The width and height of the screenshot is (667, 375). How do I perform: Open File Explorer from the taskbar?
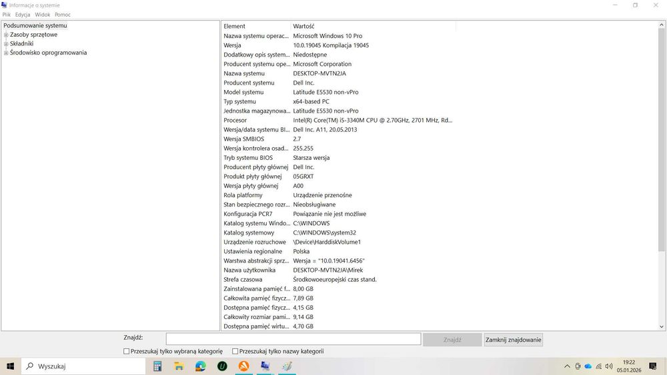(x=179, y=366)
